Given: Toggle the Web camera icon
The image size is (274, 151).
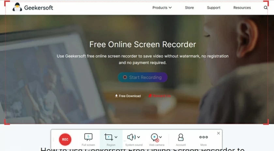Looking at the screenshot, I should (x=155, y=137).
